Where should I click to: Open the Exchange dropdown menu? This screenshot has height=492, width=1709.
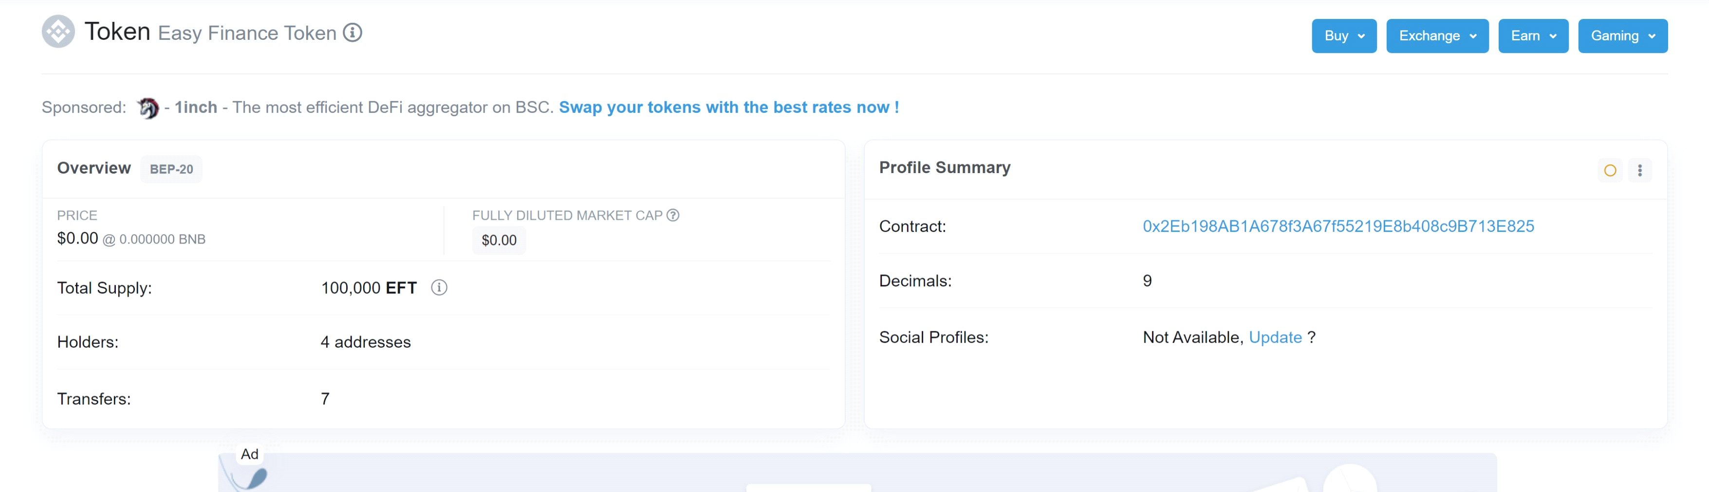pyautogui.click(x=1437, y=36)
